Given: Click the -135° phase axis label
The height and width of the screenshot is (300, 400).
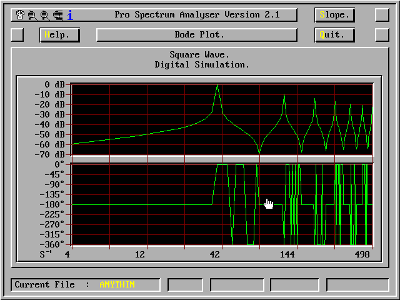Looking at the screenshot, I should click(52, 195).
